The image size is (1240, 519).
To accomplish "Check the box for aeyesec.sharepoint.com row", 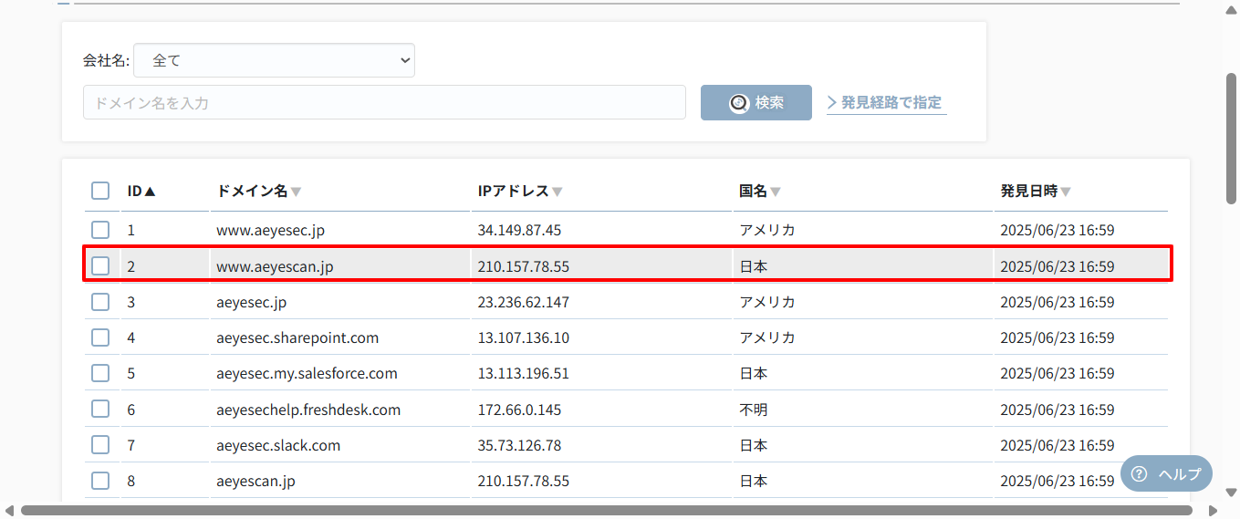I will point(100,337).
